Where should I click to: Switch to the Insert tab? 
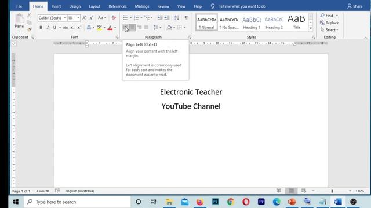[56, 6]
